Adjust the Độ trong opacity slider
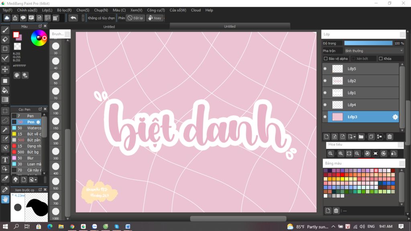 (x=368, y=43)
